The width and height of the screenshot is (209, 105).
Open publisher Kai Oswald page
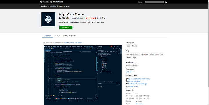click(64, 18)
